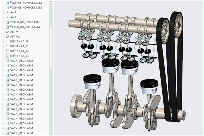204x136 pixels.
Task: Expand the 阵列 1 / AA_12 pattern
Action: [3, 51]
